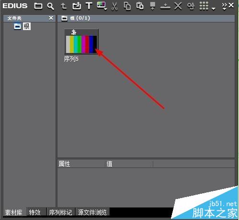Add clip to timeline icon

coord(165,6)
